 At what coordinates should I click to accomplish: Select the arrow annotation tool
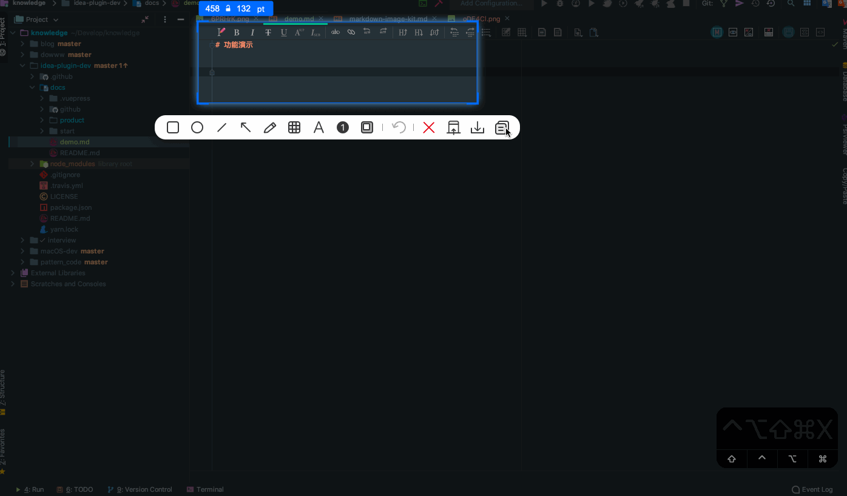point(245,127)
